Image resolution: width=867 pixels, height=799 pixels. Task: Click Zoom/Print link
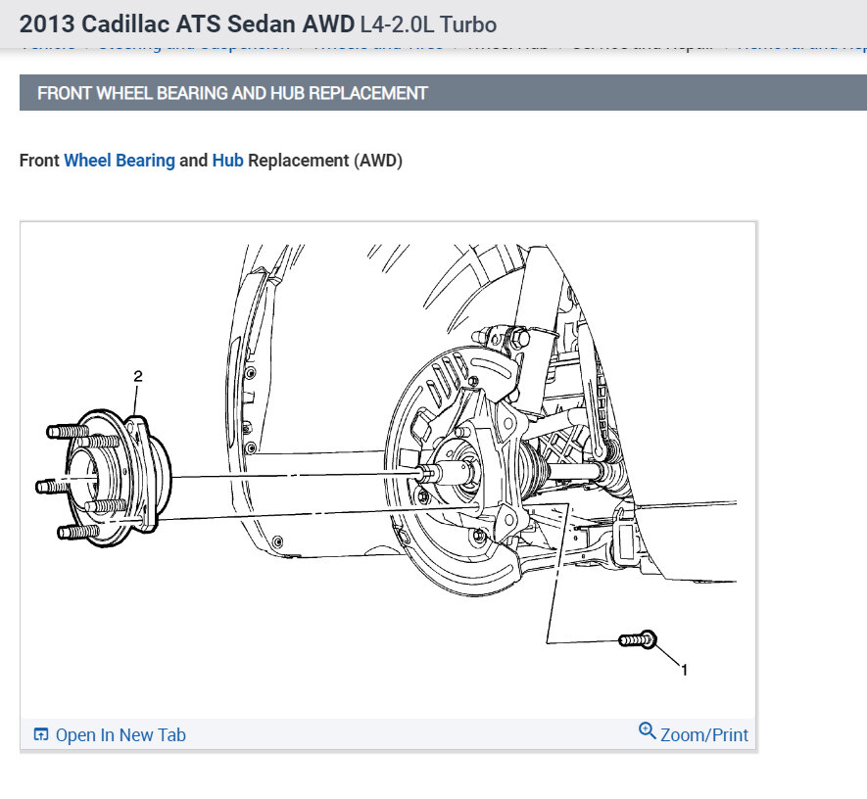tap(703, 735)
